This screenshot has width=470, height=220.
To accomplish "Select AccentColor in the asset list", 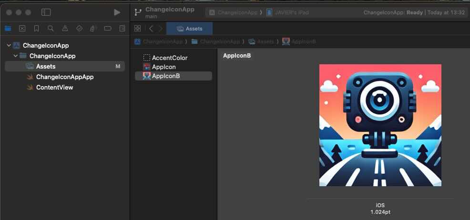I will pos(169,58).
